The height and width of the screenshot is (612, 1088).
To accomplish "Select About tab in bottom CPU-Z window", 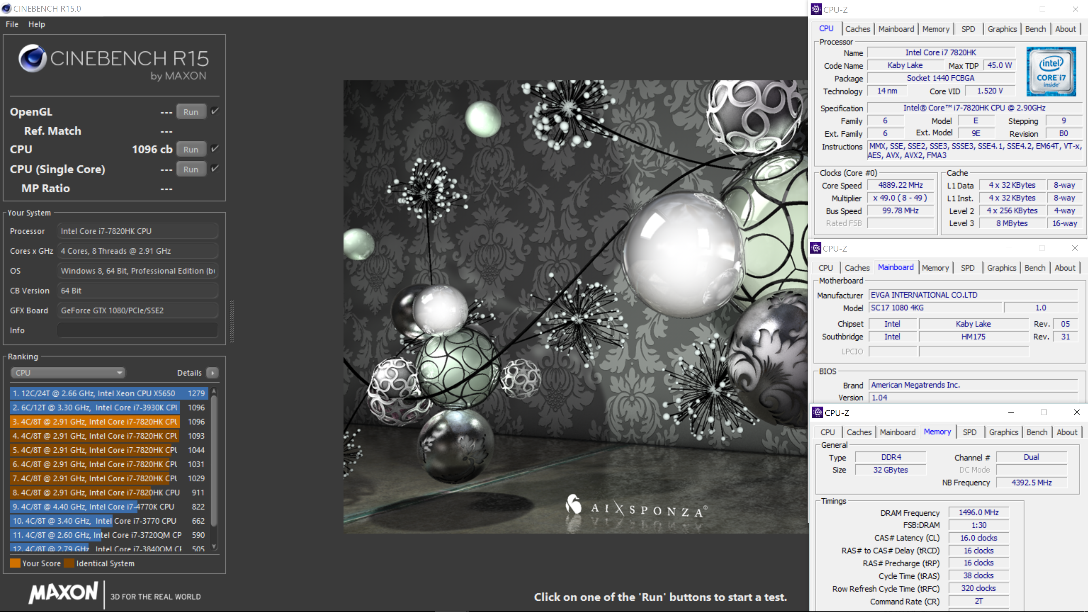I will coord(1067,432).
